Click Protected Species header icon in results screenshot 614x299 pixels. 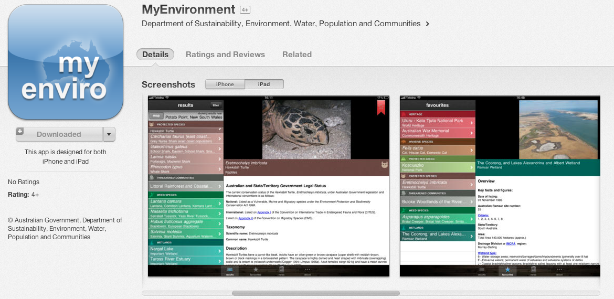[x=152, y=124]
